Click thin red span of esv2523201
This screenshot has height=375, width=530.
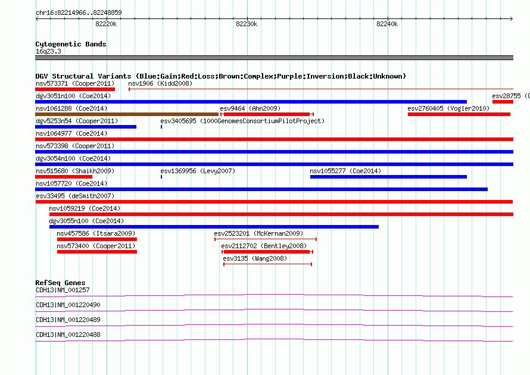tap(266, 239)
